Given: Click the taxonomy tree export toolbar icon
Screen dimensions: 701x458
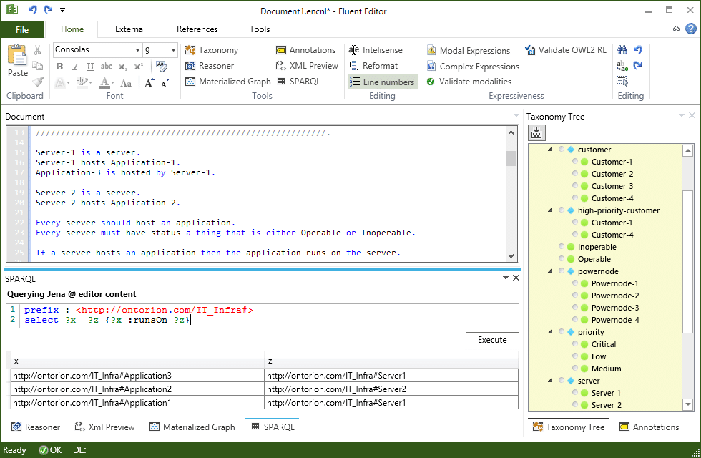Looking at the screenshot, I should point(536,132).
